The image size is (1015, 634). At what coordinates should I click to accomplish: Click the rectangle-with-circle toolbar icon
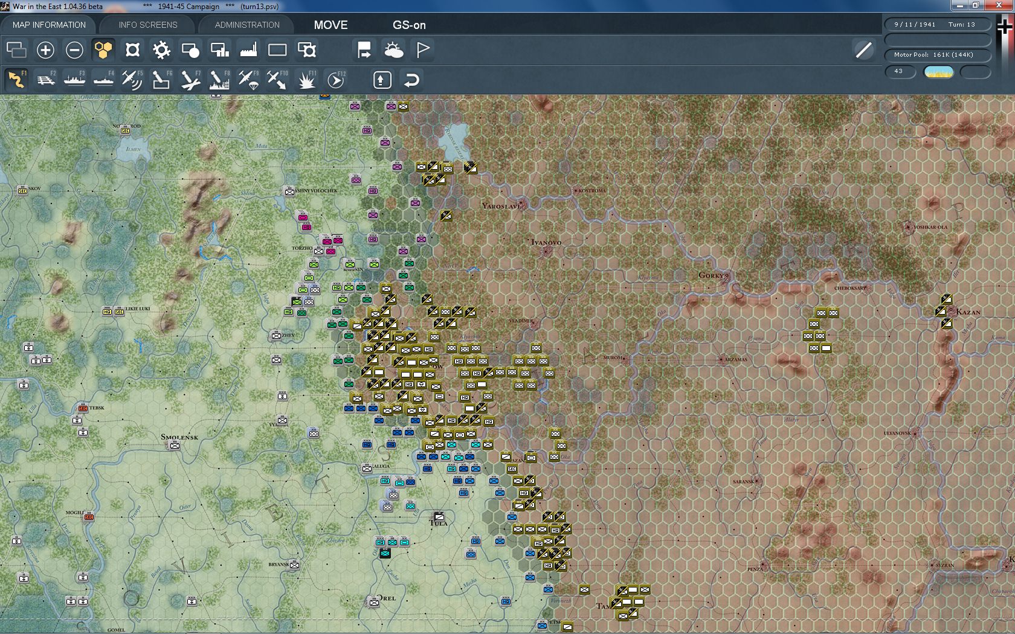pyautogui.click(x=190, y=50)
